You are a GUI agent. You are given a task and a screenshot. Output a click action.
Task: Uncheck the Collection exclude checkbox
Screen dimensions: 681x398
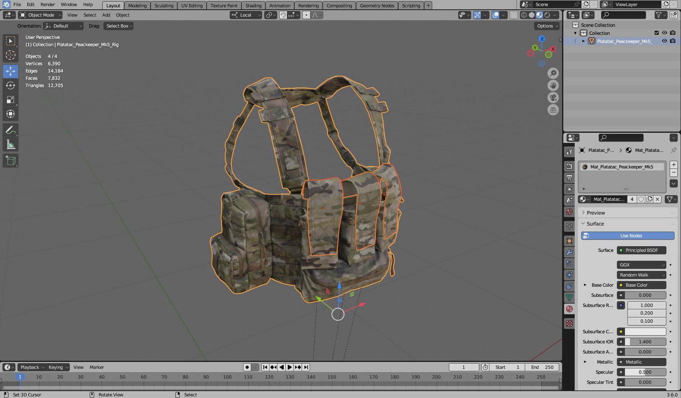[656, 33]
